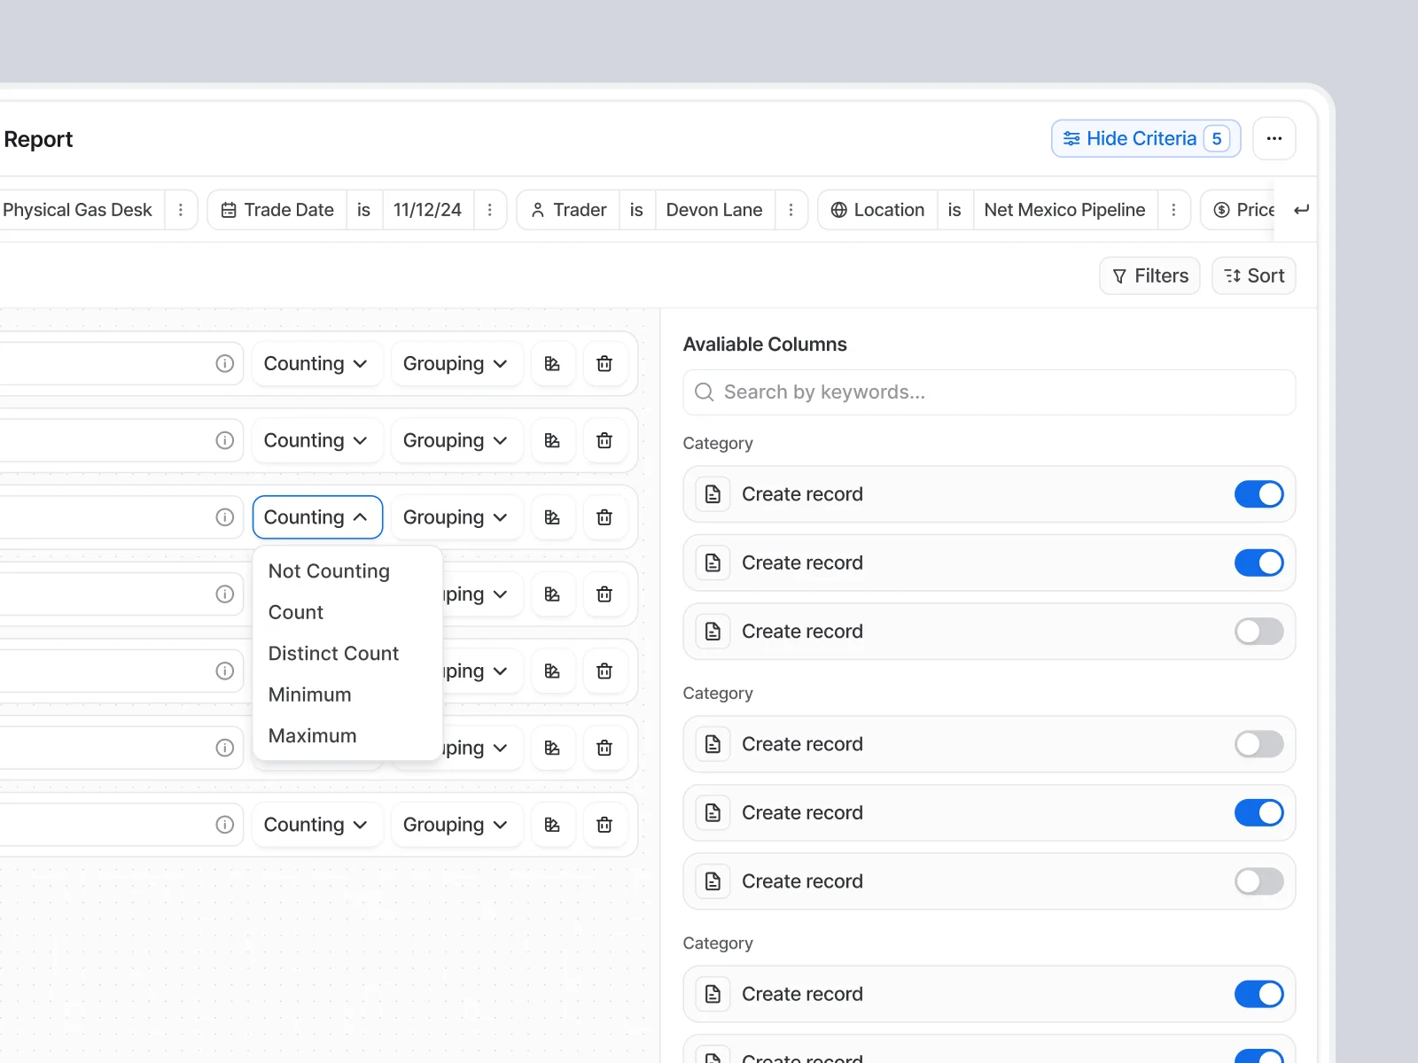
Task: Click the info icon in the second column row
Action: point(225,440)
